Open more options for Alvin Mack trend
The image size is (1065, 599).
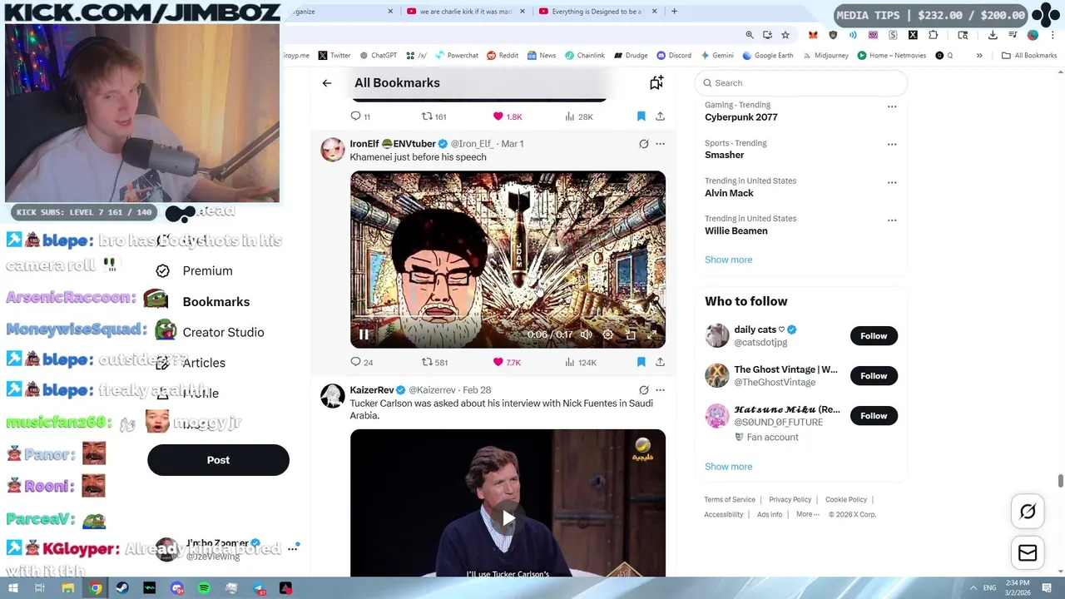tap(892, 182)
